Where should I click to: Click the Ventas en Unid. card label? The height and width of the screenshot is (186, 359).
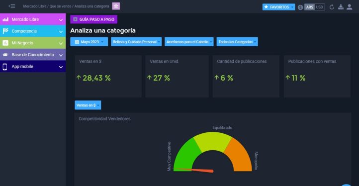[165, 61]
